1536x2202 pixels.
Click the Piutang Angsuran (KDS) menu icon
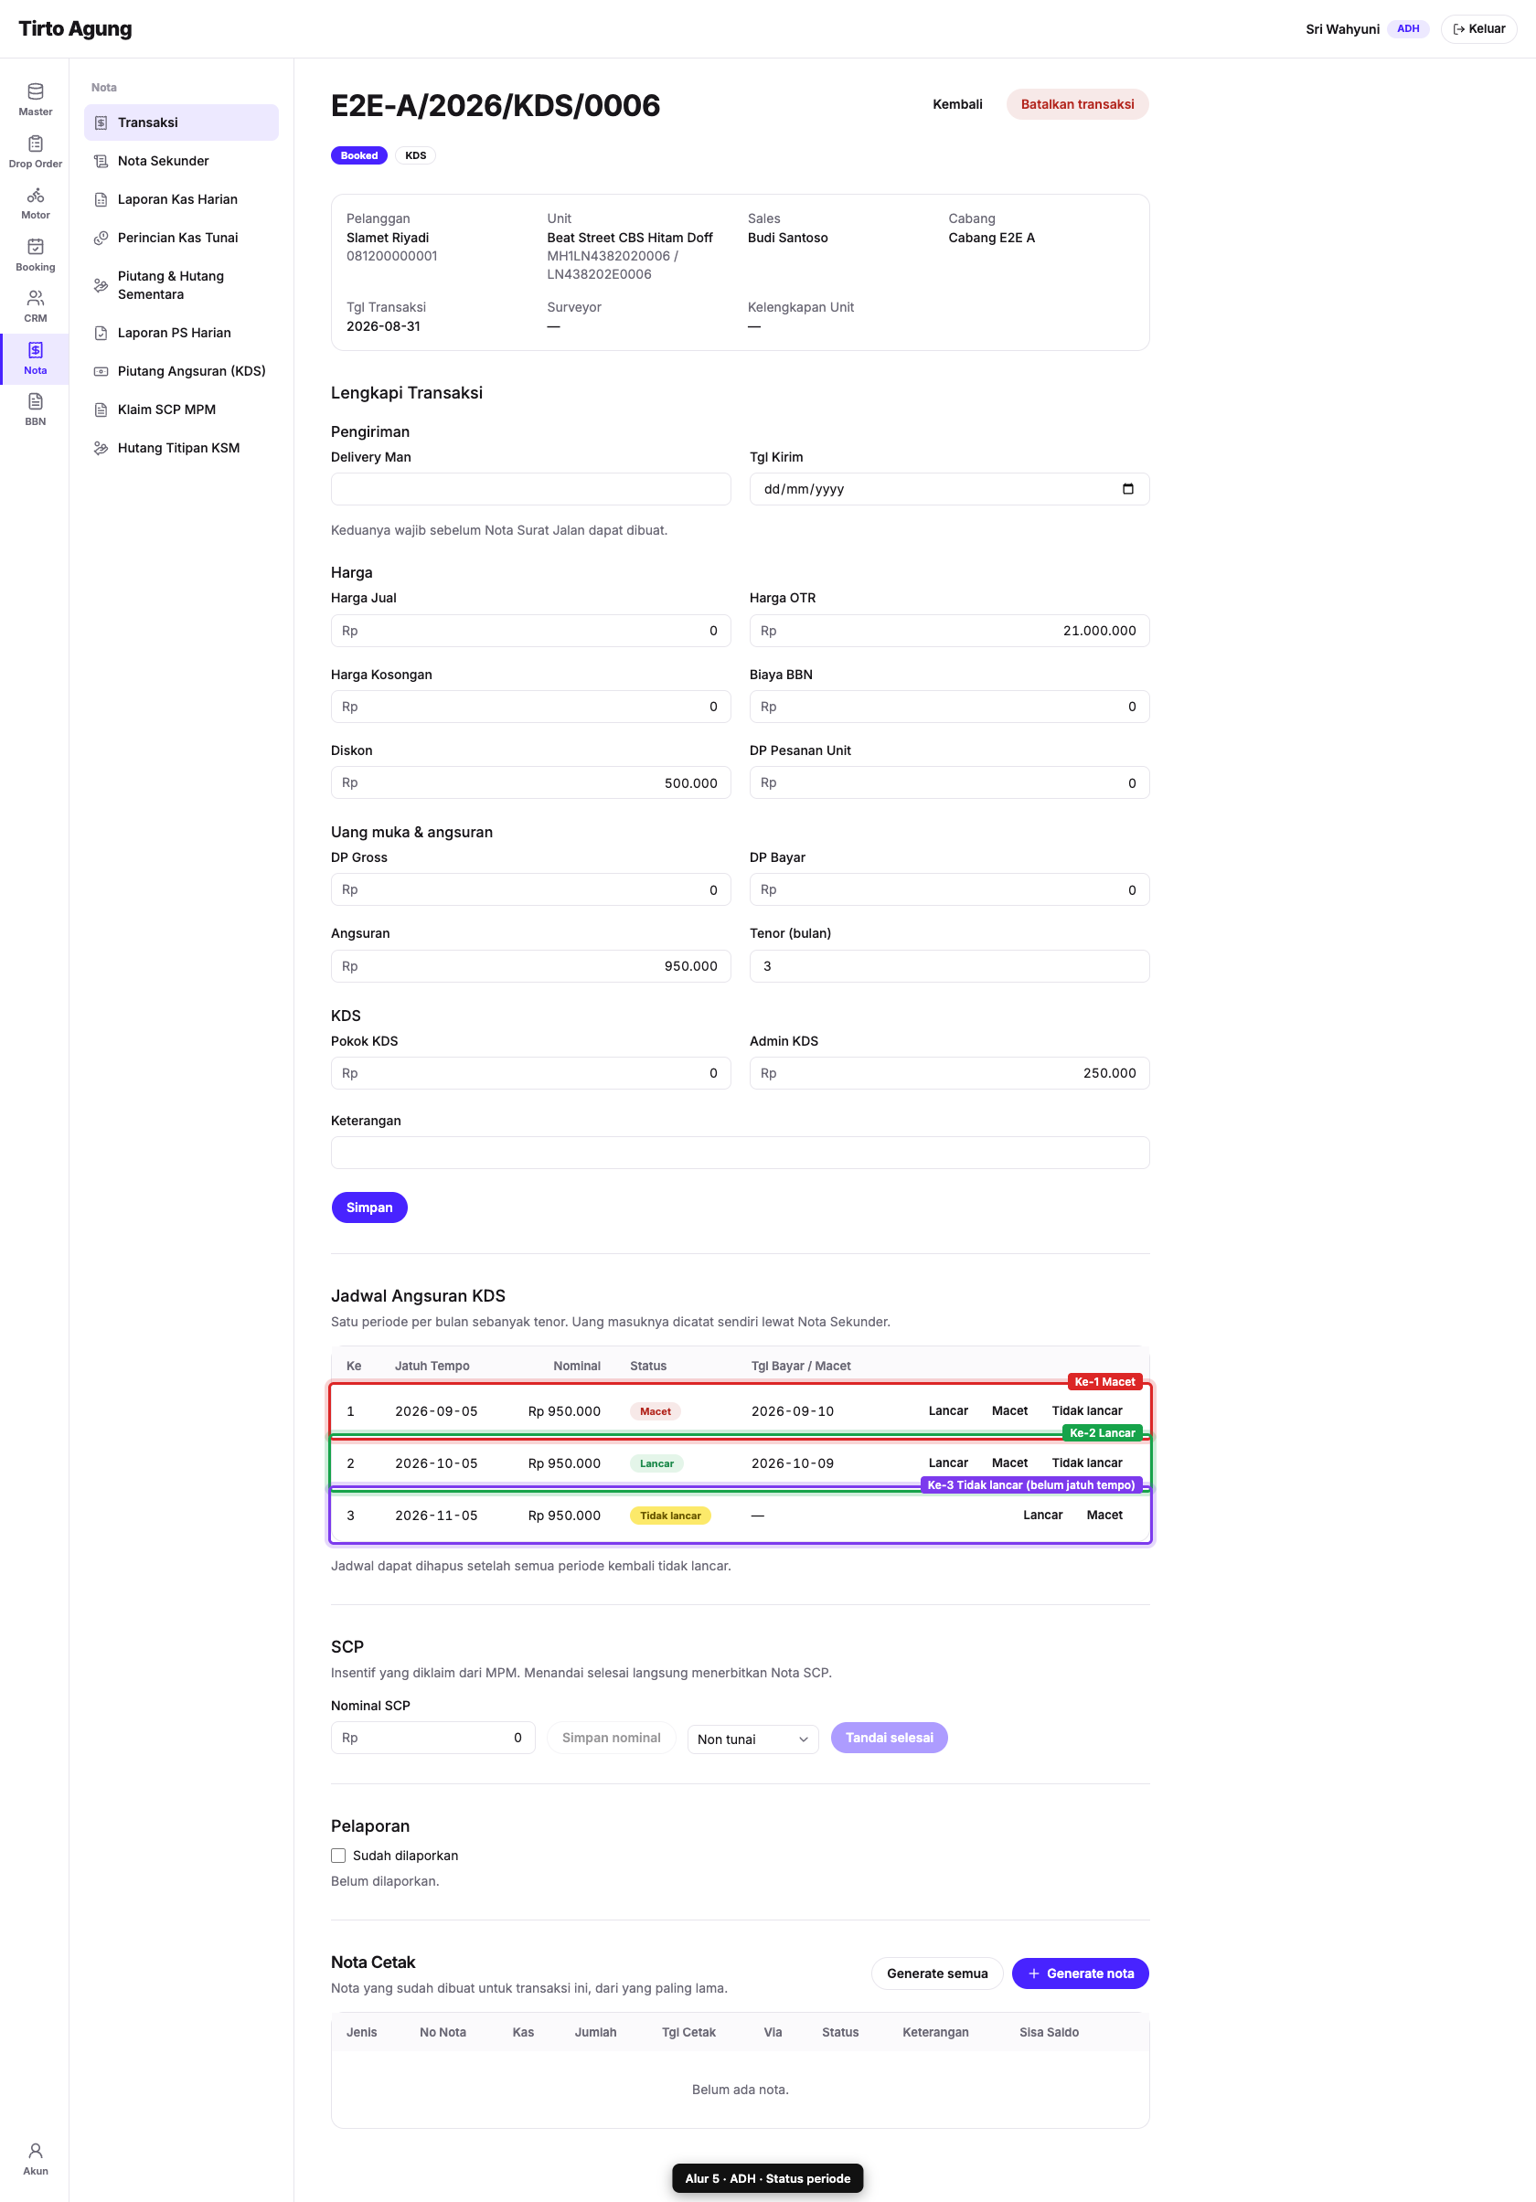pyautogui.click(x=101, y=371)
